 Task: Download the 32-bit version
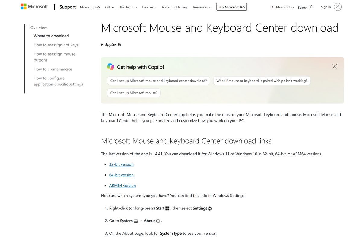click(121, 164)
